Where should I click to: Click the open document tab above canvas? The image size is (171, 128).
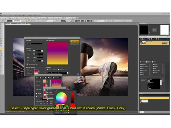pyautogui.click(x=18, y=24)
